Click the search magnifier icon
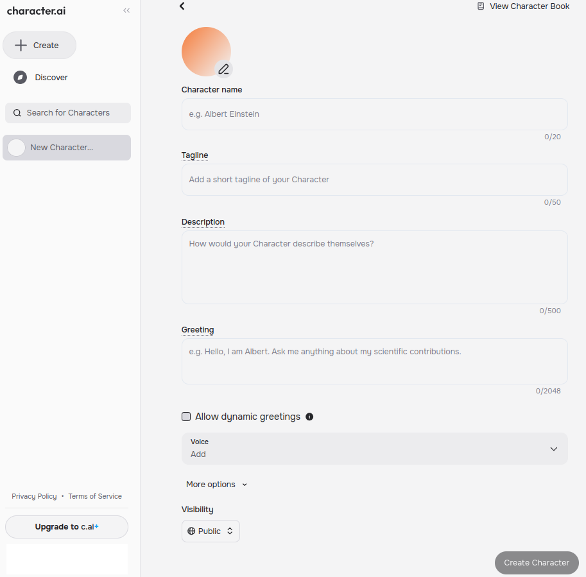The image size is (586, 577). 17,113
